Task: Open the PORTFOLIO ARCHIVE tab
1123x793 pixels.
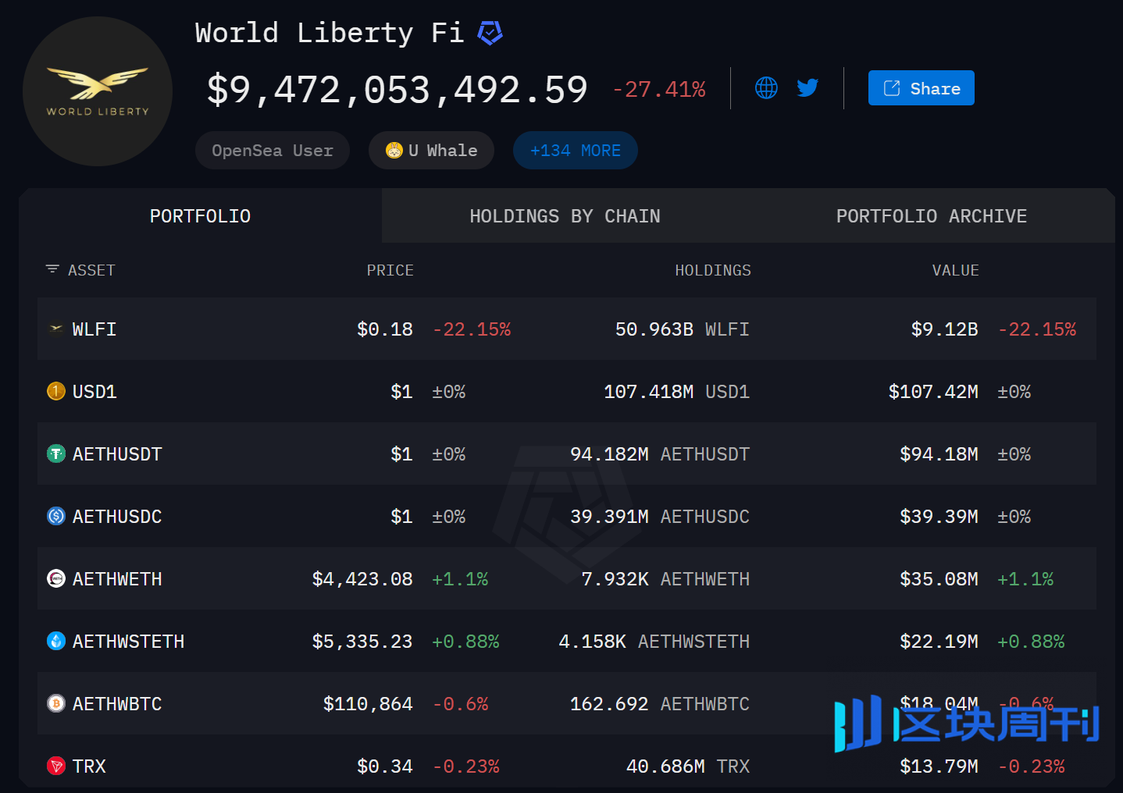Action: pyautogui.click(x=932, y=216)
